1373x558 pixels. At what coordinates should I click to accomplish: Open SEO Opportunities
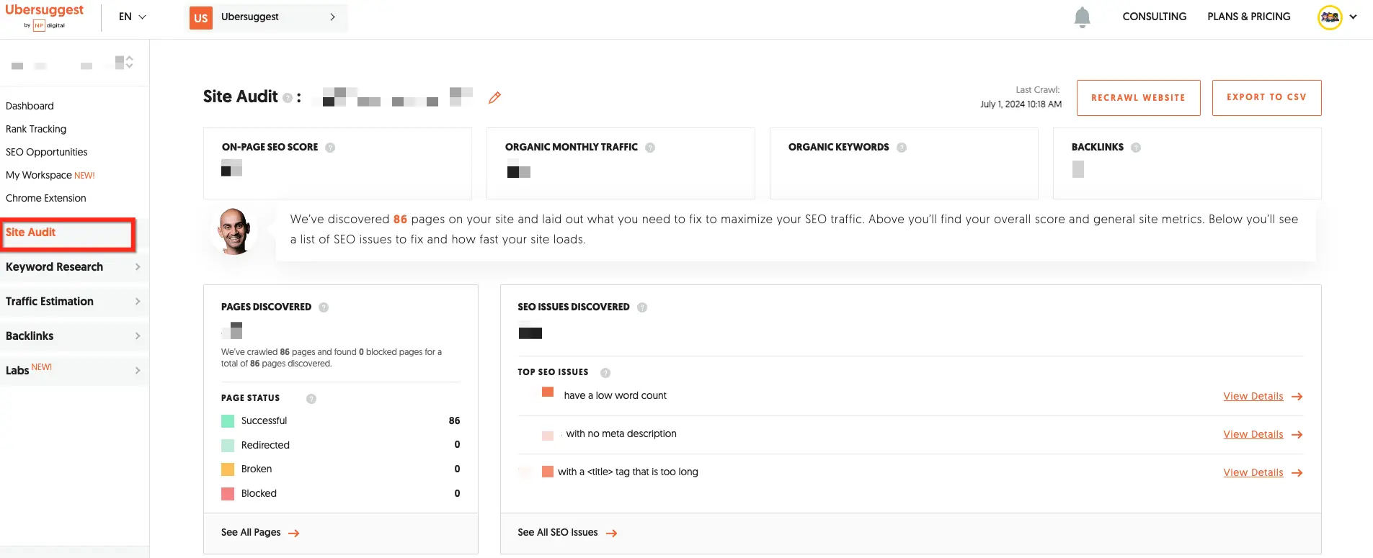47,152
